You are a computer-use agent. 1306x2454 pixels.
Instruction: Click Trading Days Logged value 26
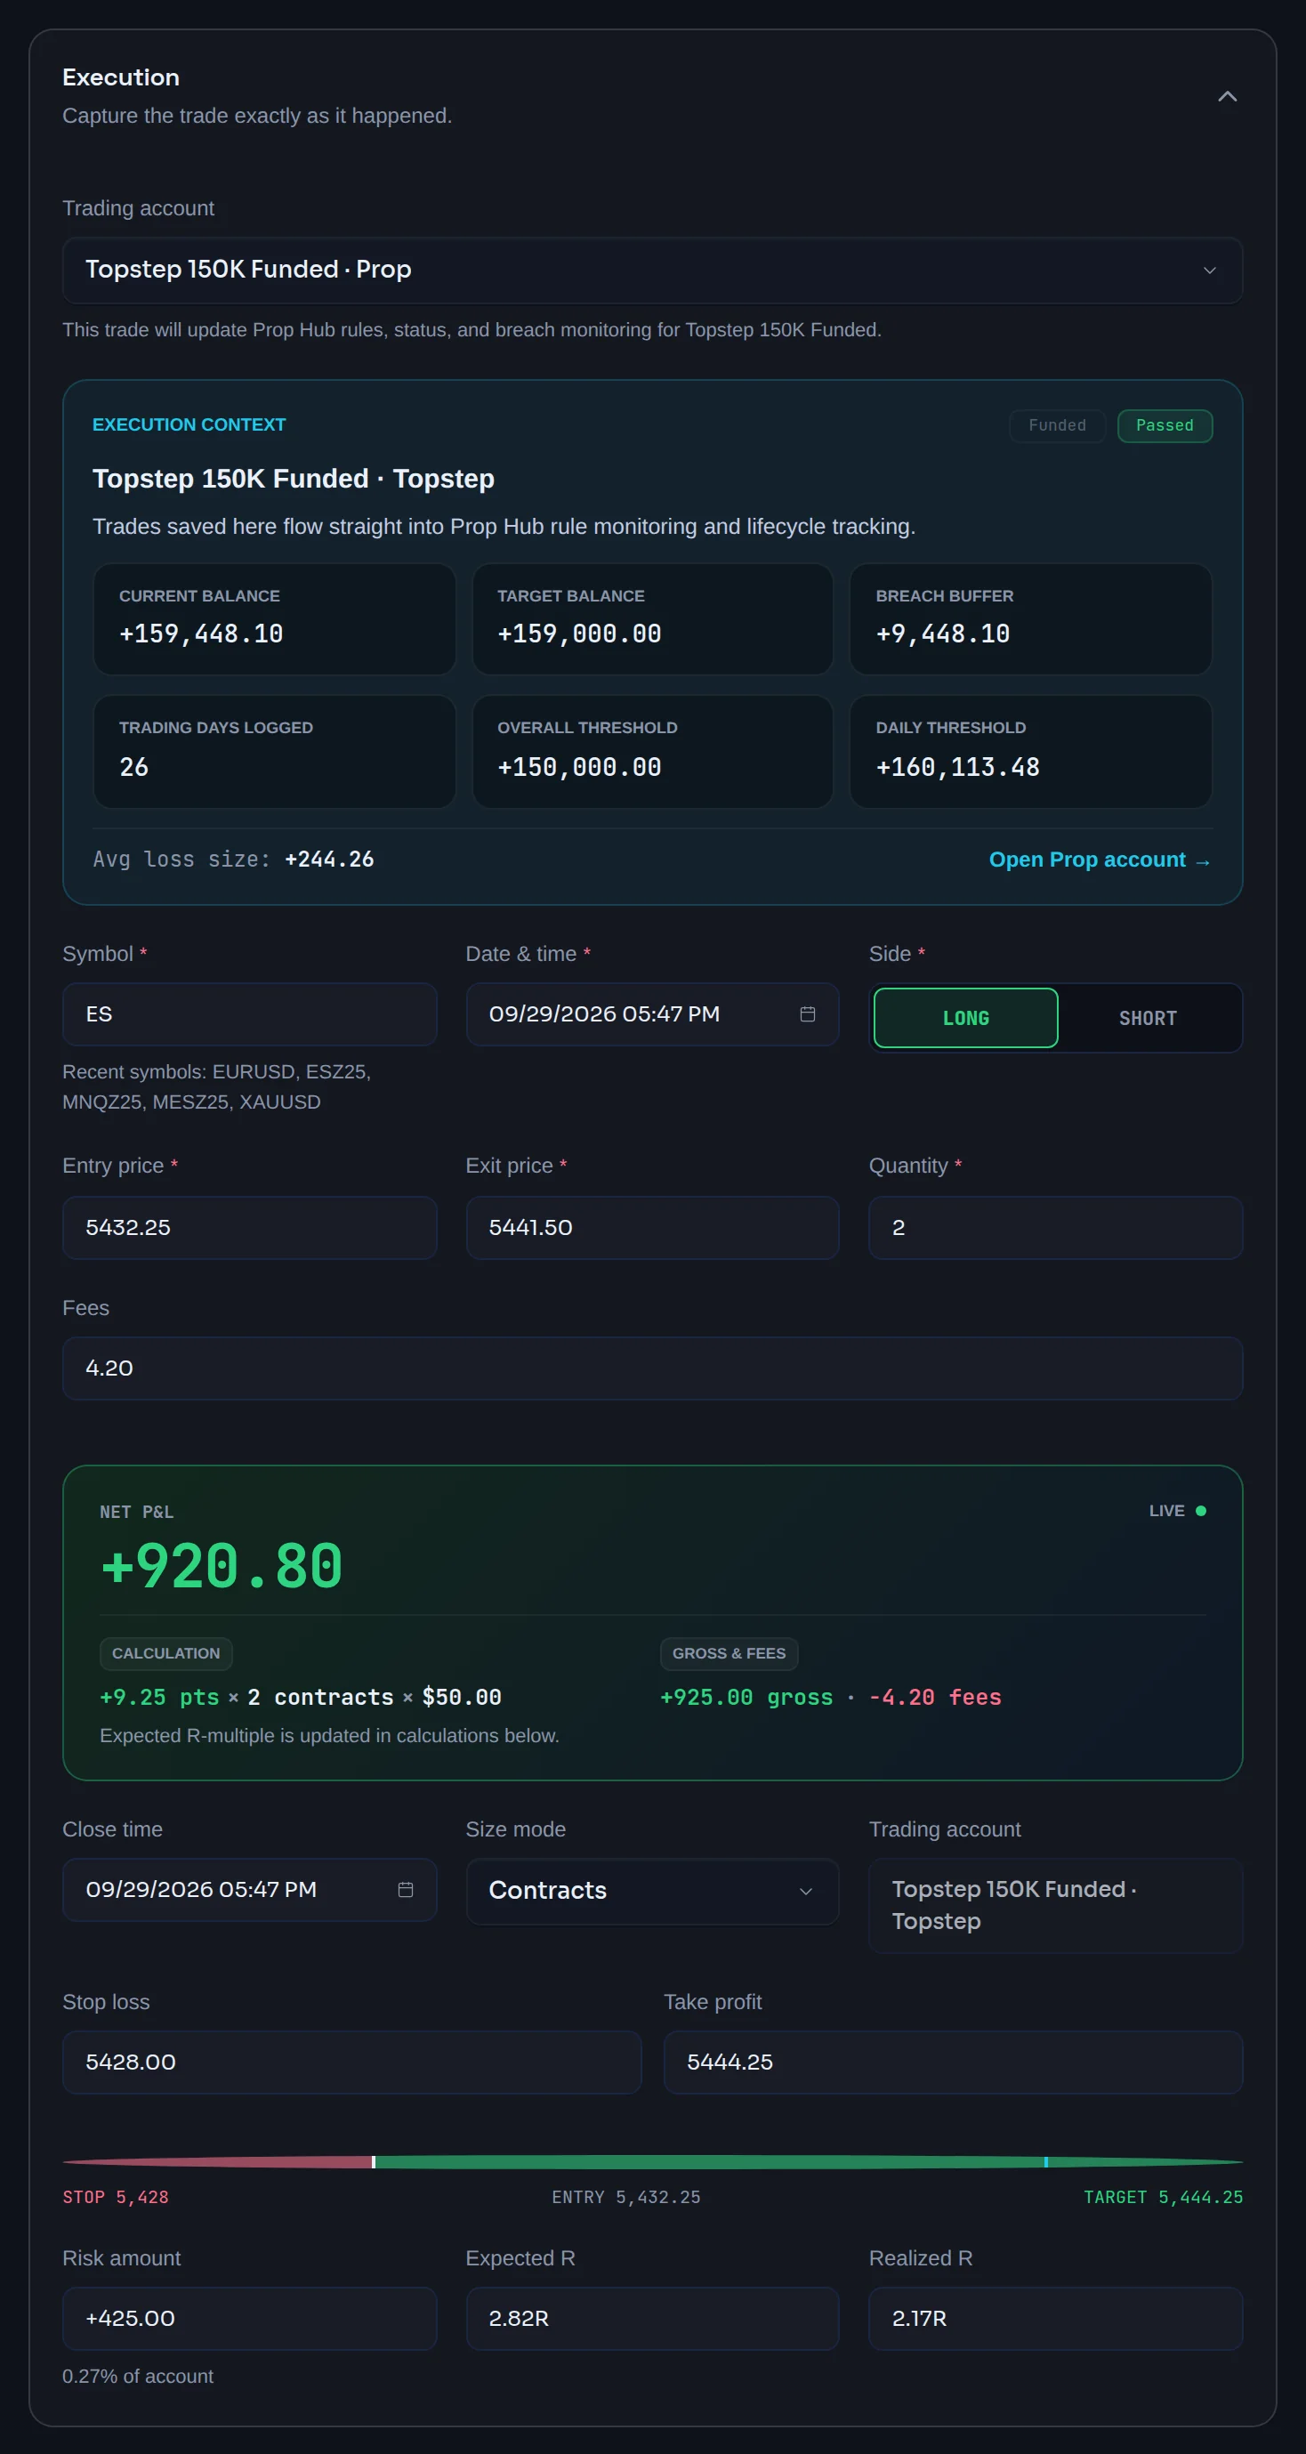point(133,767)
